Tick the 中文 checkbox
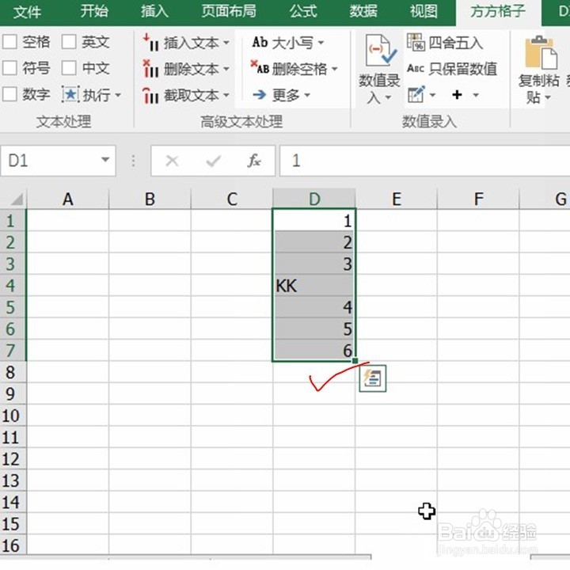The image size is (570, 570). pyautogui.click(x=69, y=68)
